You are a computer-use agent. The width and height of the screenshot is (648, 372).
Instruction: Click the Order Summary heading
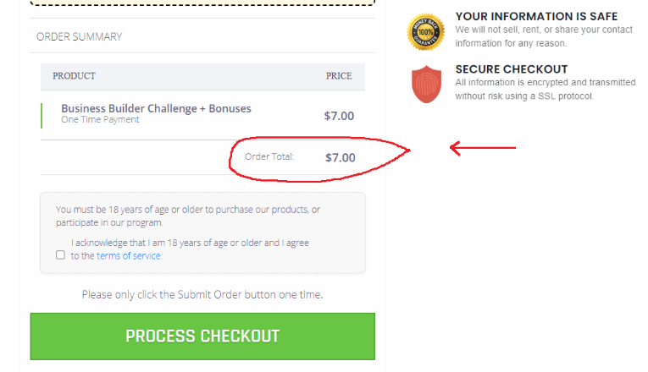[80, 36]
